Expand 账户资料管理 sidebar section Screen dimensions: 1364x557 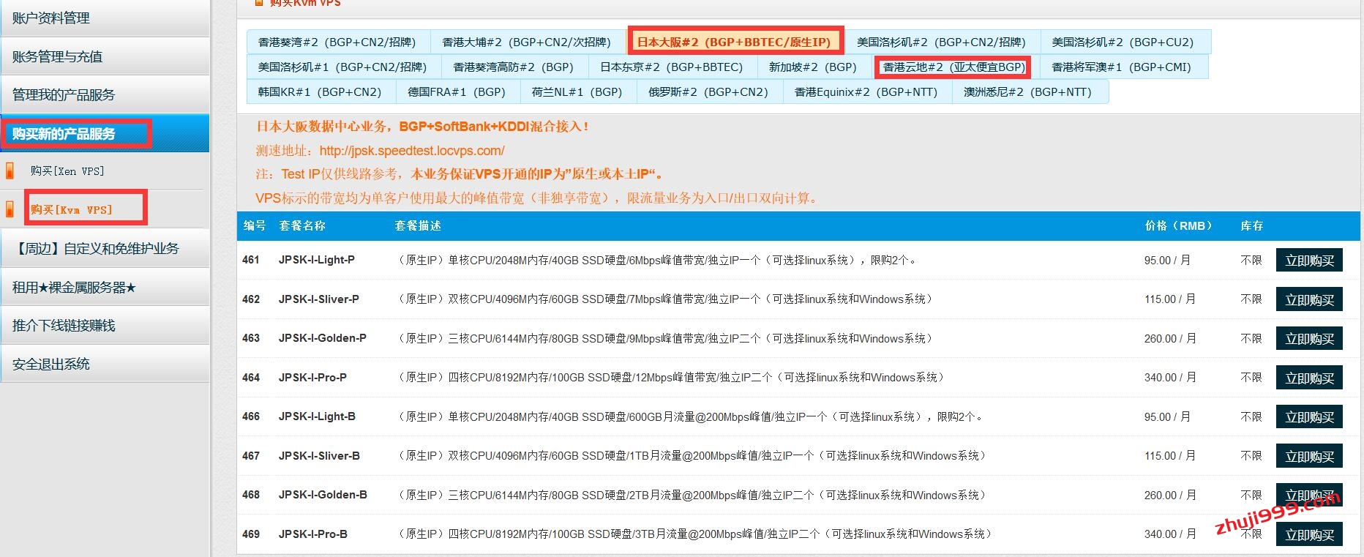tap(51, 18)
